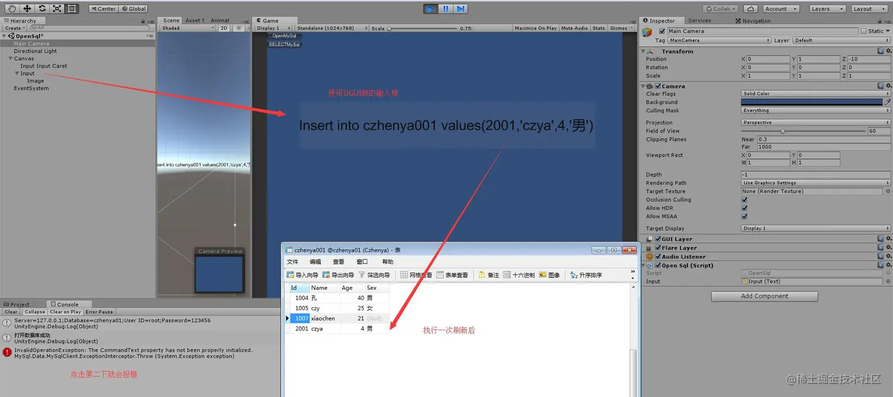Open Filter Wizard (筛选向导) in Navicat
This screenshot has height=397, width=893.
coord(374,275)
